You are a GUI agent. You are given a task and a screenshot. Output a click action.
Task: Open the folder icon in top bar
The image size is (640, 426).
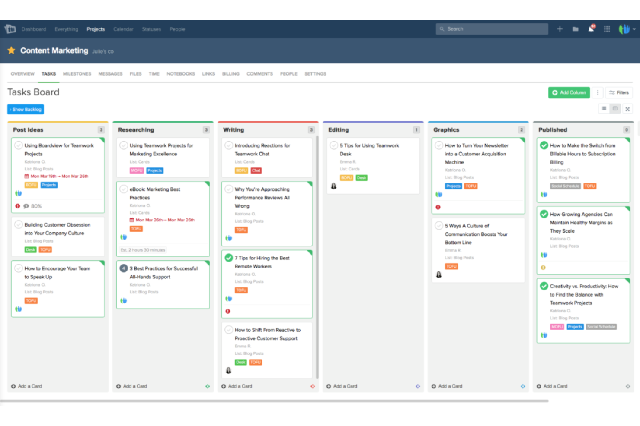point(575,29)
